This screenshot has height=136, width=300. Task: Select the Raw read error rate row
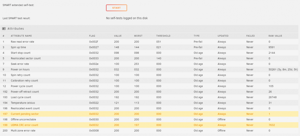click(149, 41)
